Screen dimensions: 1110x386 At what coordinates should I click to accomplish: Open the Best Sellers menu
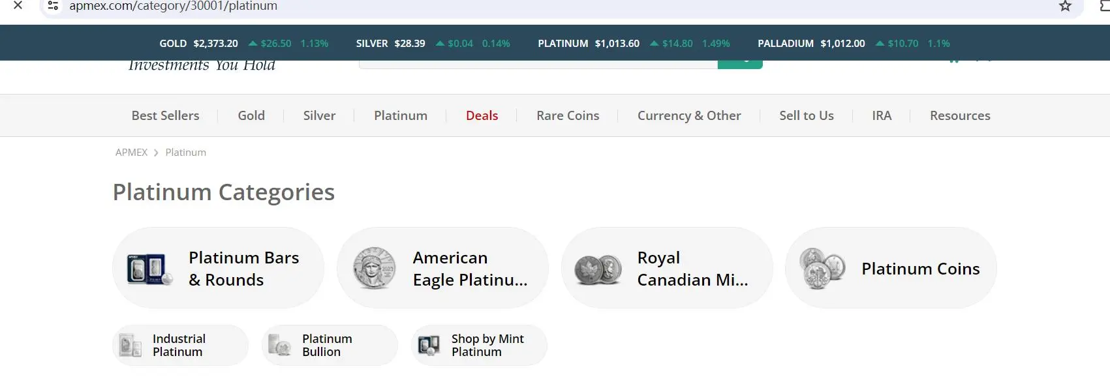tap(165, 115)
